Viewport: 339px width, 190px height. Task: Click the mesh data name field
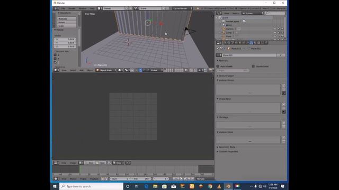[x=249, y=55]
